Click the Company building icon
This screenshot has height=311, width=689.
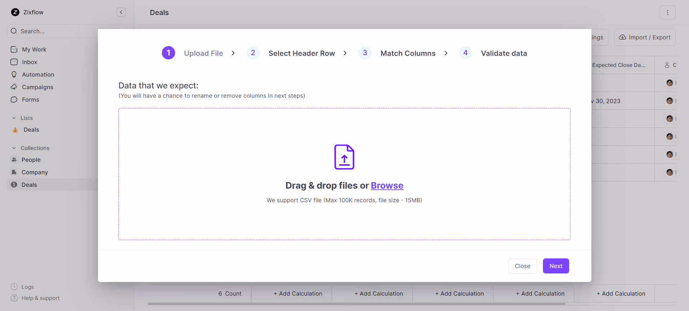pyautogui.click(x=14, y=172)
